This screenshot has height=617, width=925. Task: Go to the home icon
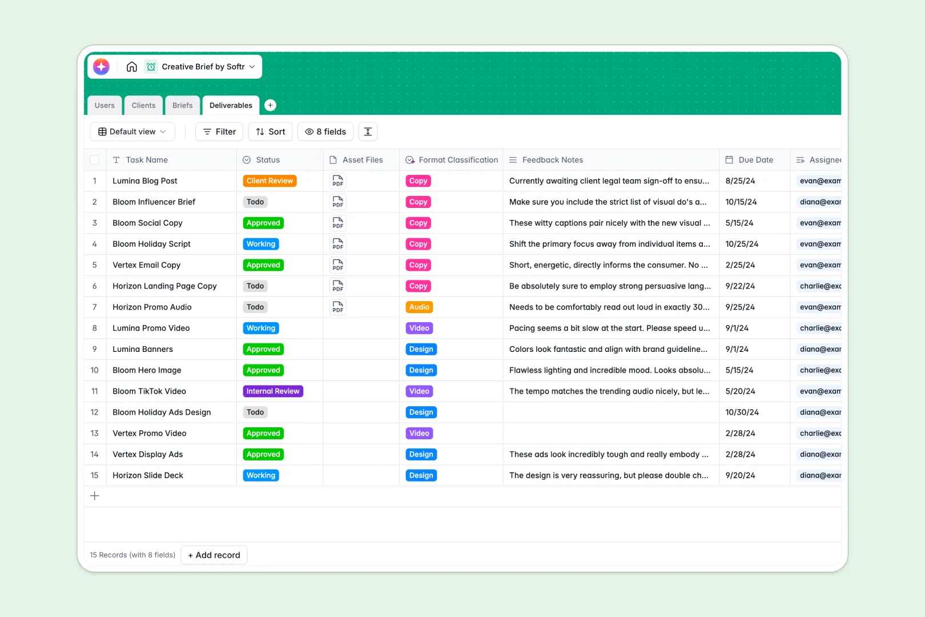click(x=132, y=67)
